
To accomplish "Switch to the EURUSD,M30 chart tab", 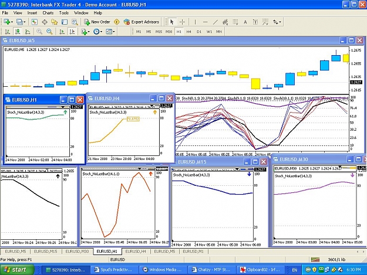I will [77, 252].
